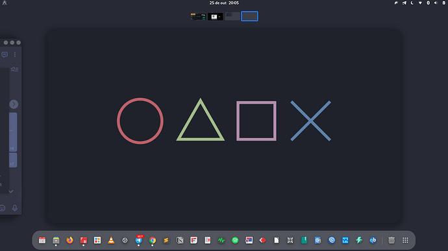
Task: Open the red diamond app in dock
Action: (x=262, y=240)
